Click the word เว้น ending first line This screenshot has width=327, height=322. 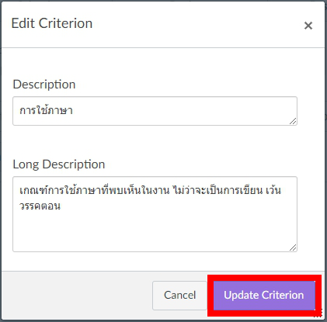[x=273, y=190]
